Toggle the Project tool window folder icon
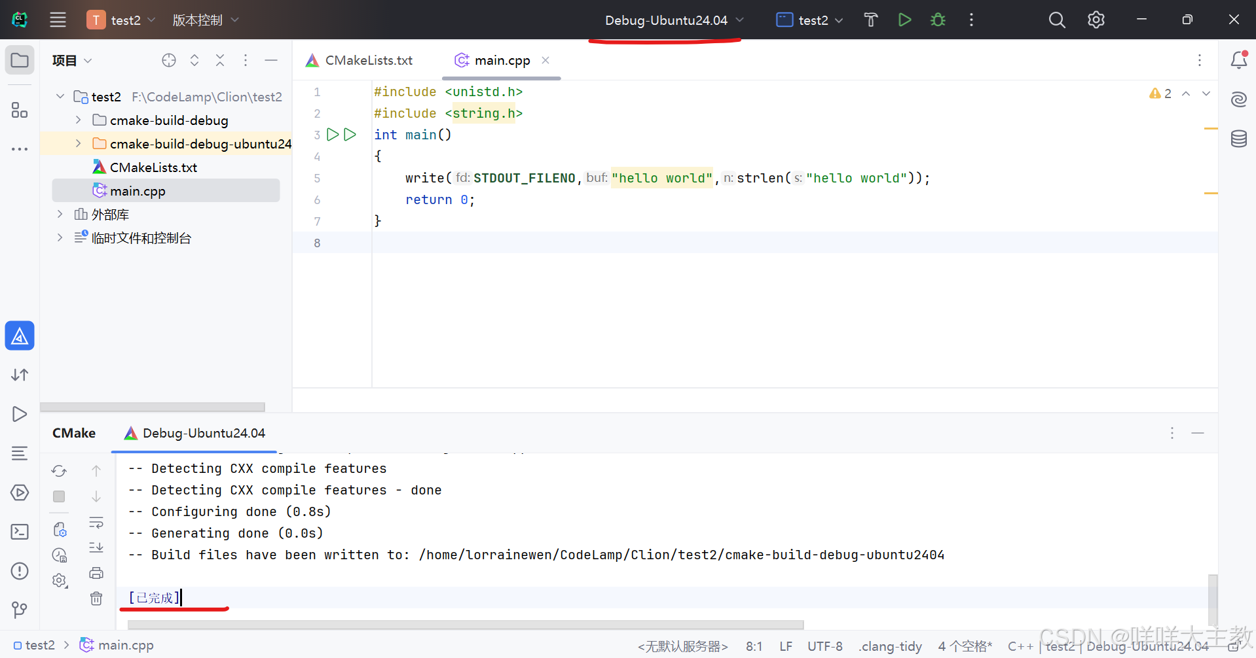Screen dimensions: 1256x658 20,61
